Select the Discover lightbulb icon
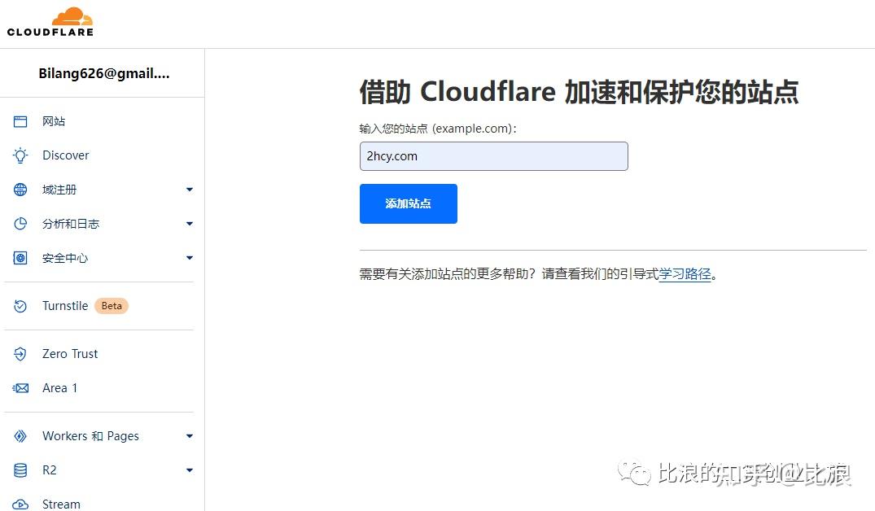The width and height of the screenshot is (875, 511). [x=20, y=155]
